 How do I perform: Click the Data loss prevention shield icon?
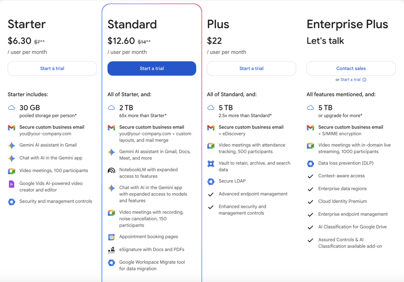point(310,163)
